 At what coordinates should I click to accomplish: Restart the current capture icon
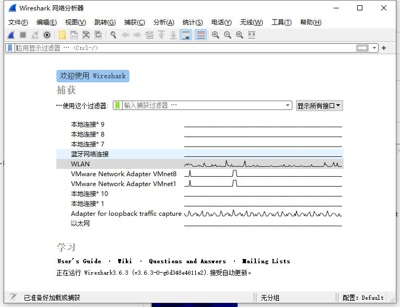(35, 35)
